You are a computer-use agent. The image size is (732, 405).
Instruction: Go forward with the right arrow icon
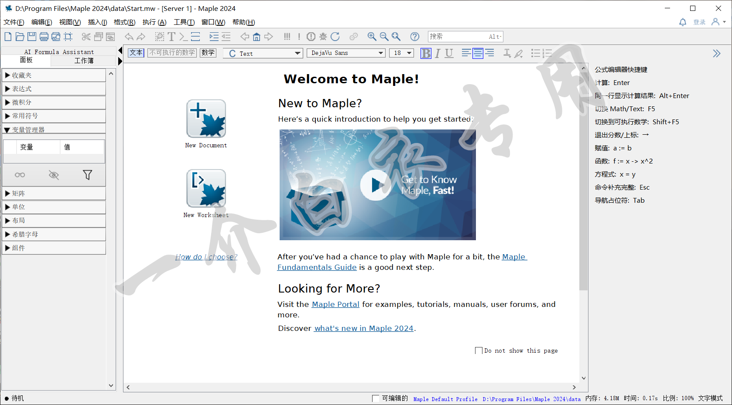269,37
